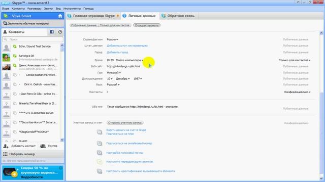Image resolution: width=325 pixels, height=182 pixels.
Task: Open the Vova Smart status icon
Action: (x=6, y=16)
